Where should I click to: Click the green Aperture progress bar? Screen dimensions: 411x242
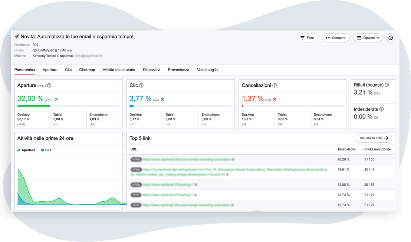[34, 106]
